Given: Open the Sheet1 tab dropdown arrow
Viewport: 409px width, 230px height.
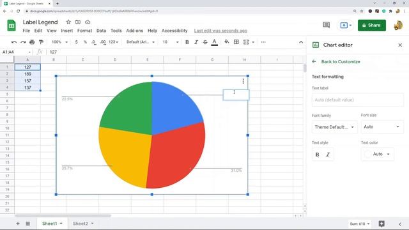Looking at the screenshot, I should [x=61, y=224].
